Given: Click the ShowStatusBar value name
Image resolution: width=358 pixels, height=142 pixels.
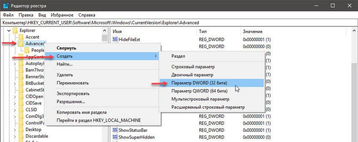Looking at the screenshot, I should point(133,130).
